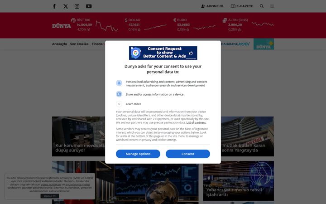Screen dimensions: 326x204
Task: Open the teal DÜNYA plus badge
Action: 264,44
